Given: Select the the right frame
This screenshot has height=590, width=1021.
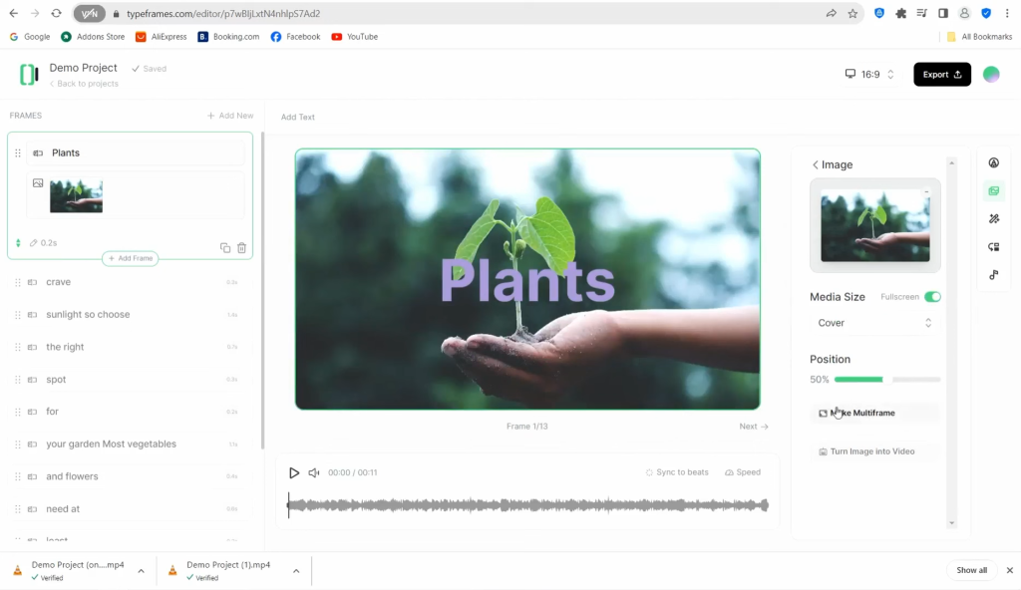Looking at the screenshot, I should click(x=130, y=347).
